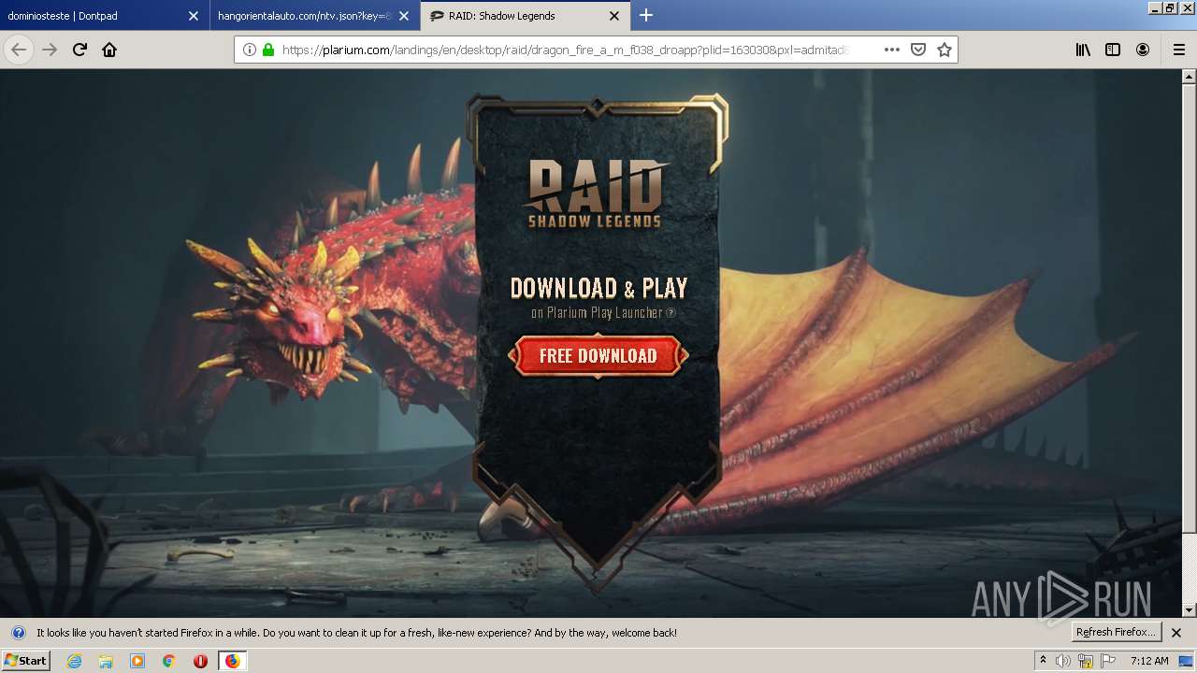This screenshot has height=673, width=1197.
Task: Click the Firefox taskbar button
Action: (232, 661)
